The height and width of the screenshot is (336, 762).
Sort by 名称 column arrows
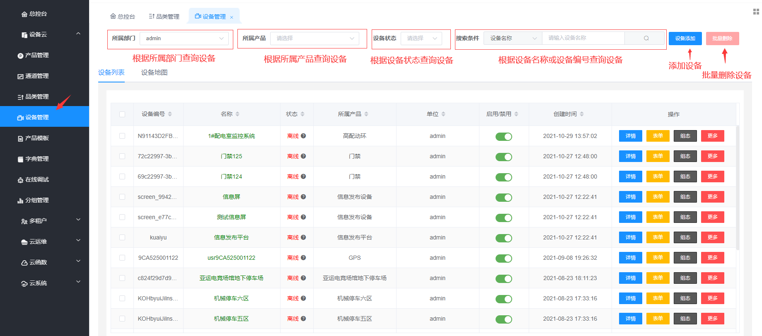pyautogui.click(x=237, y=114)
